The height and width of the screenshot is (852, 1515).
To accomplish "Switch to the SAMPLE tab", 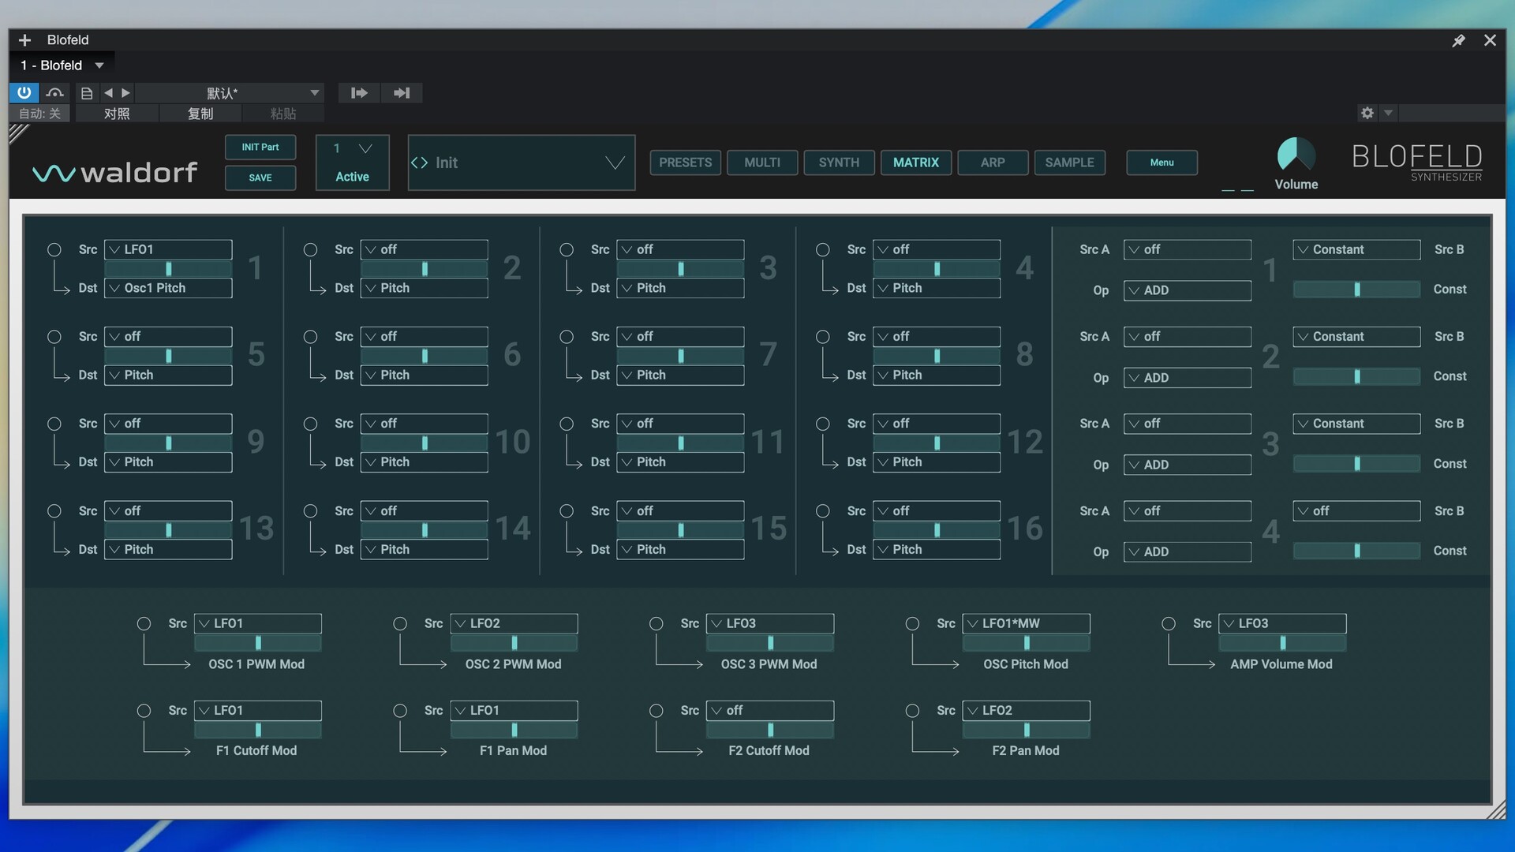I will [x=1069, y=163].
